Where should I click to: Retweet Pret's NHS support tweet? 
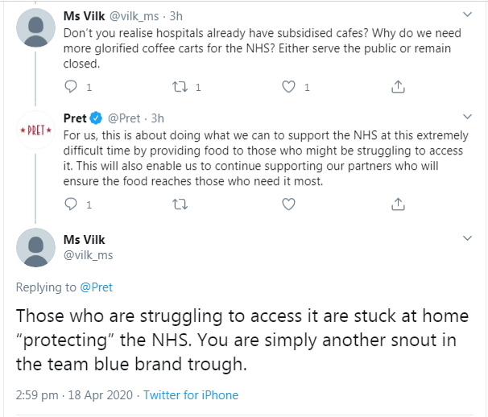click(x=180, y=205)
